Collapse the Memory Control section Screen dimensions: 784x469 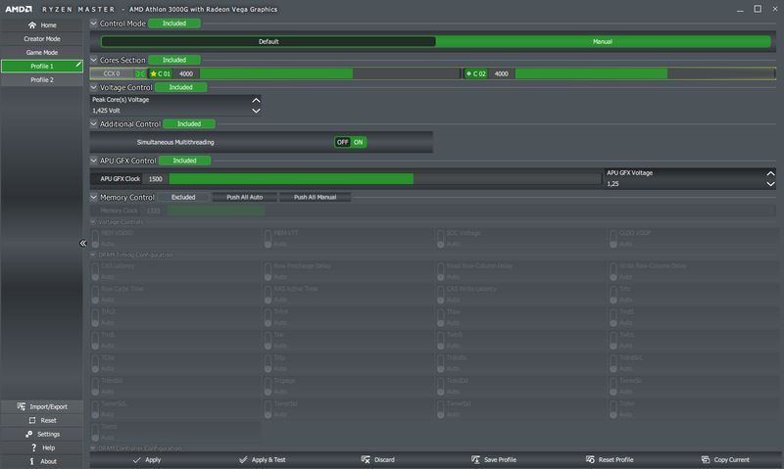pyautogui.click(x=93, y=197)
